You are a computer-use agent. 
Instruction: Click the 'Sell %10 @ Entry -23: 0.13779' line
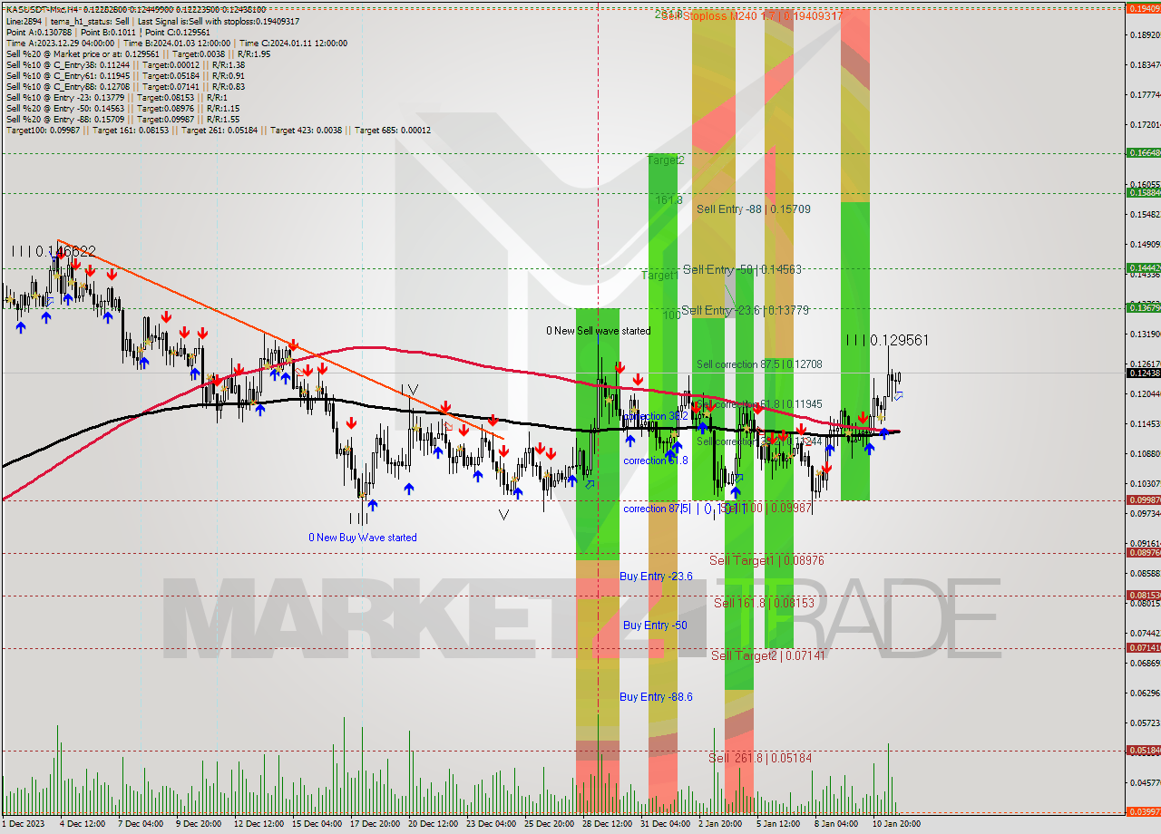[x=117, y=97]
